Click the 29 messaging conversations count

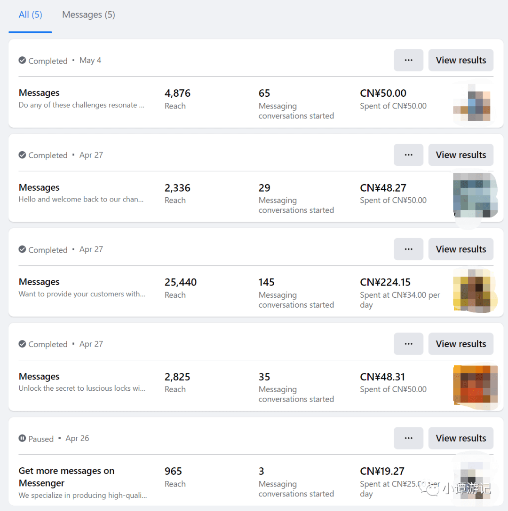coord(264,188)
